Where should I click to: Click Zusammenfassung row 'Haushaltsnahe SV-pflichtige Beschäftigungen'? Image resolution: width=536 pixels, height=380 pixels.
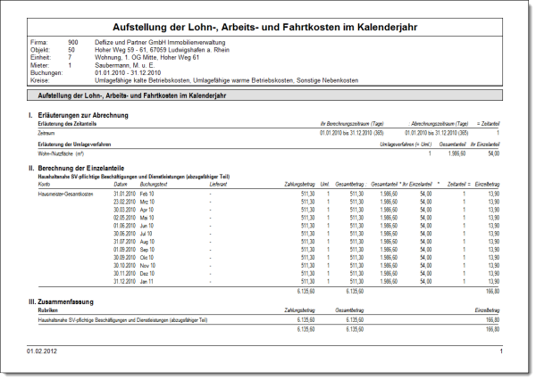pos(122,320)
